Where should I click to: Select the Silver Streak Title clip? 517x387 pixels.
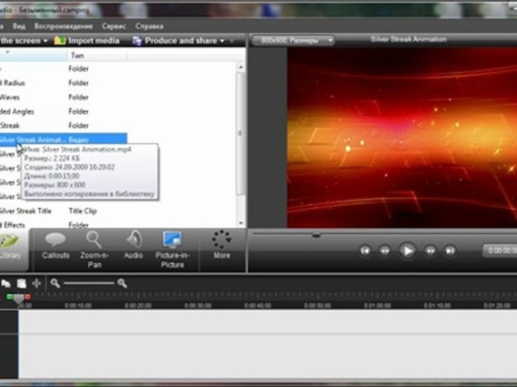(26, 211)
